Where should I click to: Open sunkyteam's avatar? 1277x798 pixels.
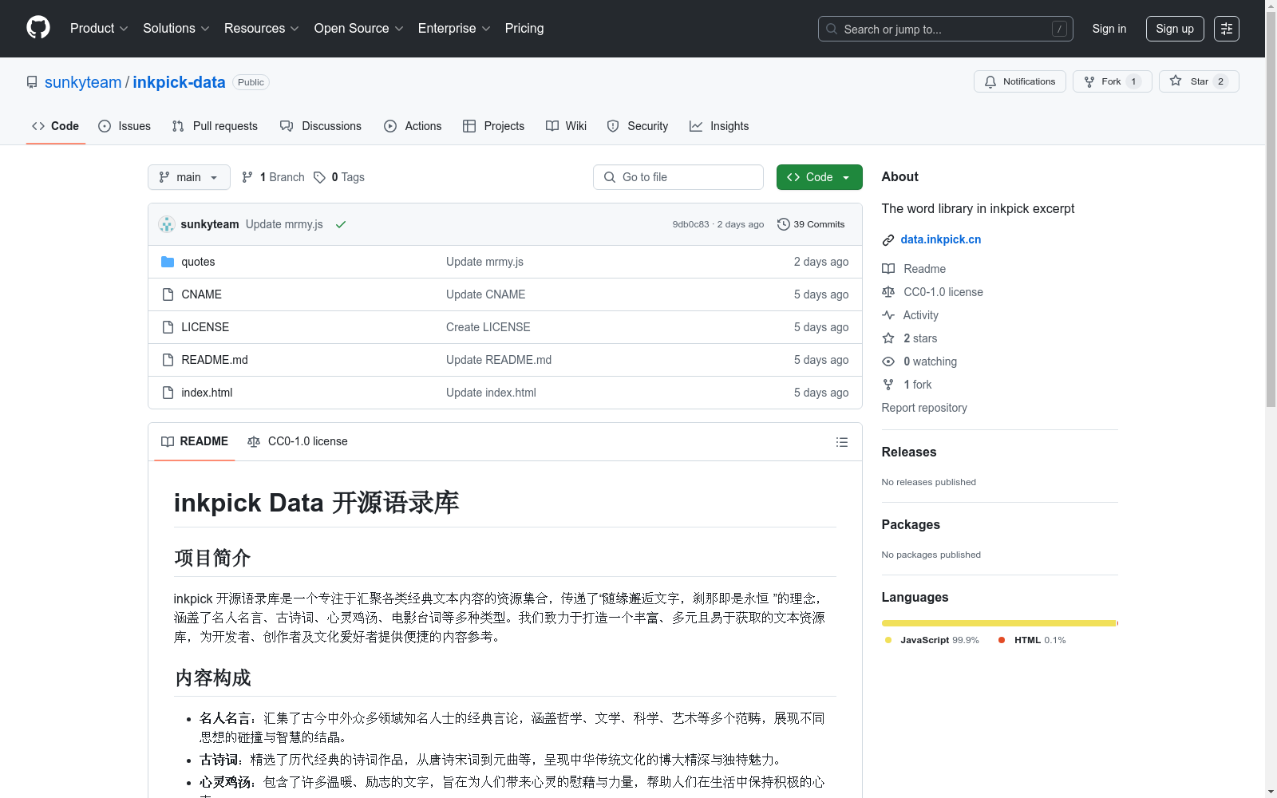pos(167,224)
